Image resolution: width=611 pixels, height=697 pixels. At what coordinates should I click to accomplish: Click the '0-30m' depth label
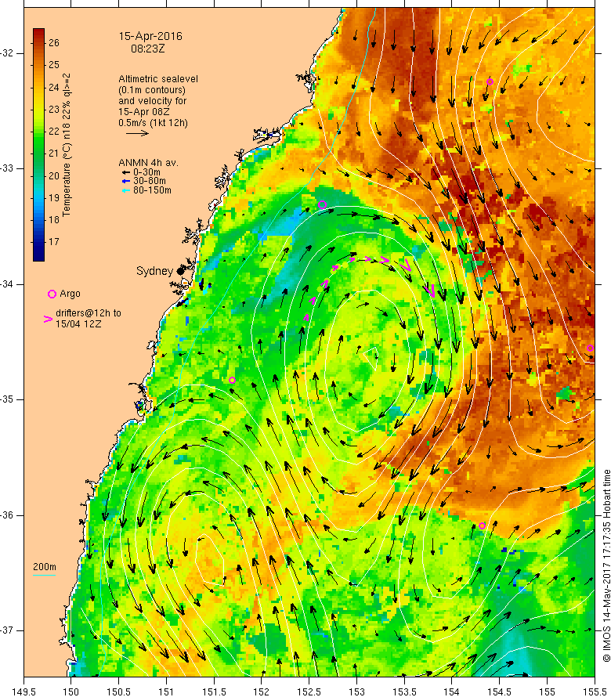146,172
